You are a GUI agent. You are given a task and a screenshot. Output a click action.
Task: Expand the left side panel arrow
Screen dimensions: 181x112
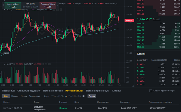pos(1,74)
